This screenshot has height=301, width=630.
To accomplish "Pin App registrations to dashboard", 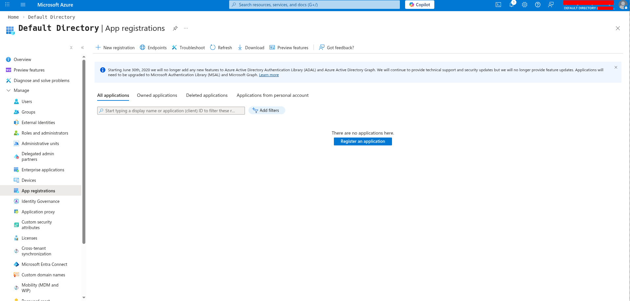I will pos(175,28).
